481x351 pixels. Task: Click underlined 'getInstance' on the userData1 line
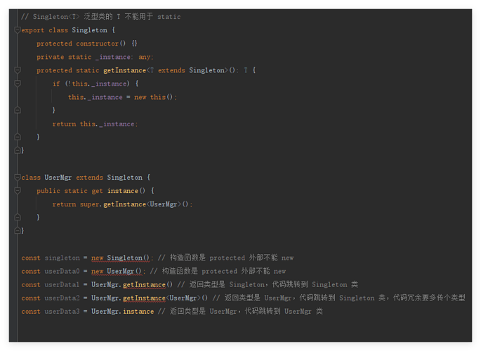coord(144,285)
